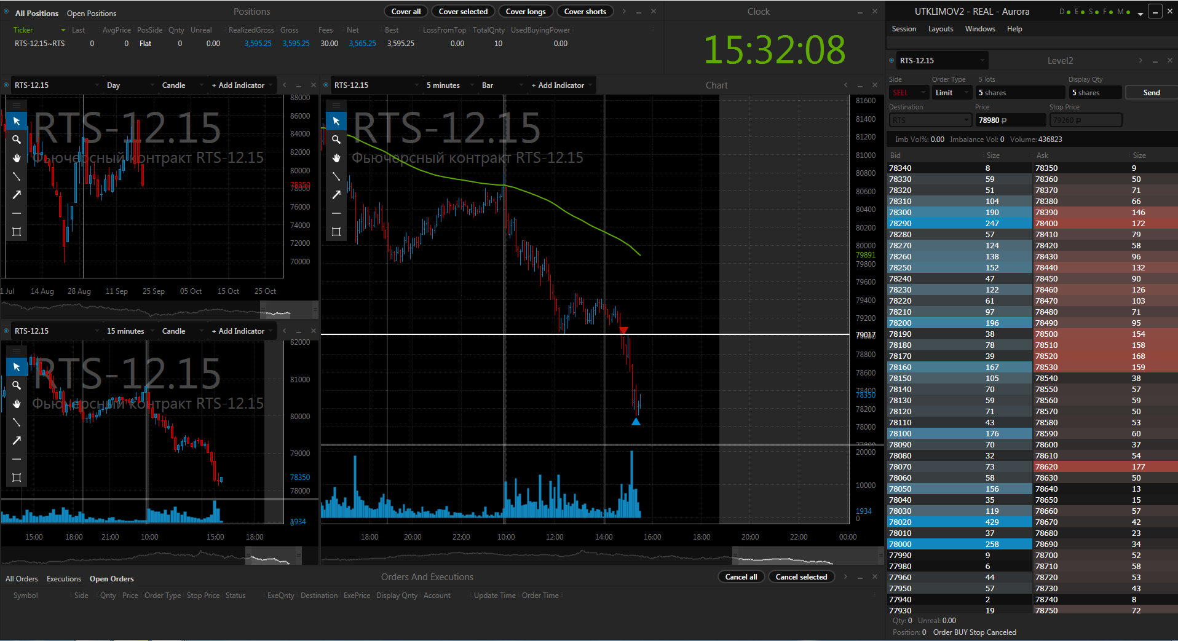Toggle the link indicator dot on the Level2 panel
Image resolution: width=1178 pixels, height=641 pixels.
tap(891, 60)
